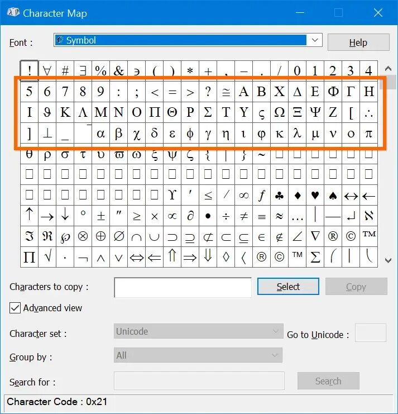Select the exclamation mark character cell
398x414 pixels.
(29, 70)
